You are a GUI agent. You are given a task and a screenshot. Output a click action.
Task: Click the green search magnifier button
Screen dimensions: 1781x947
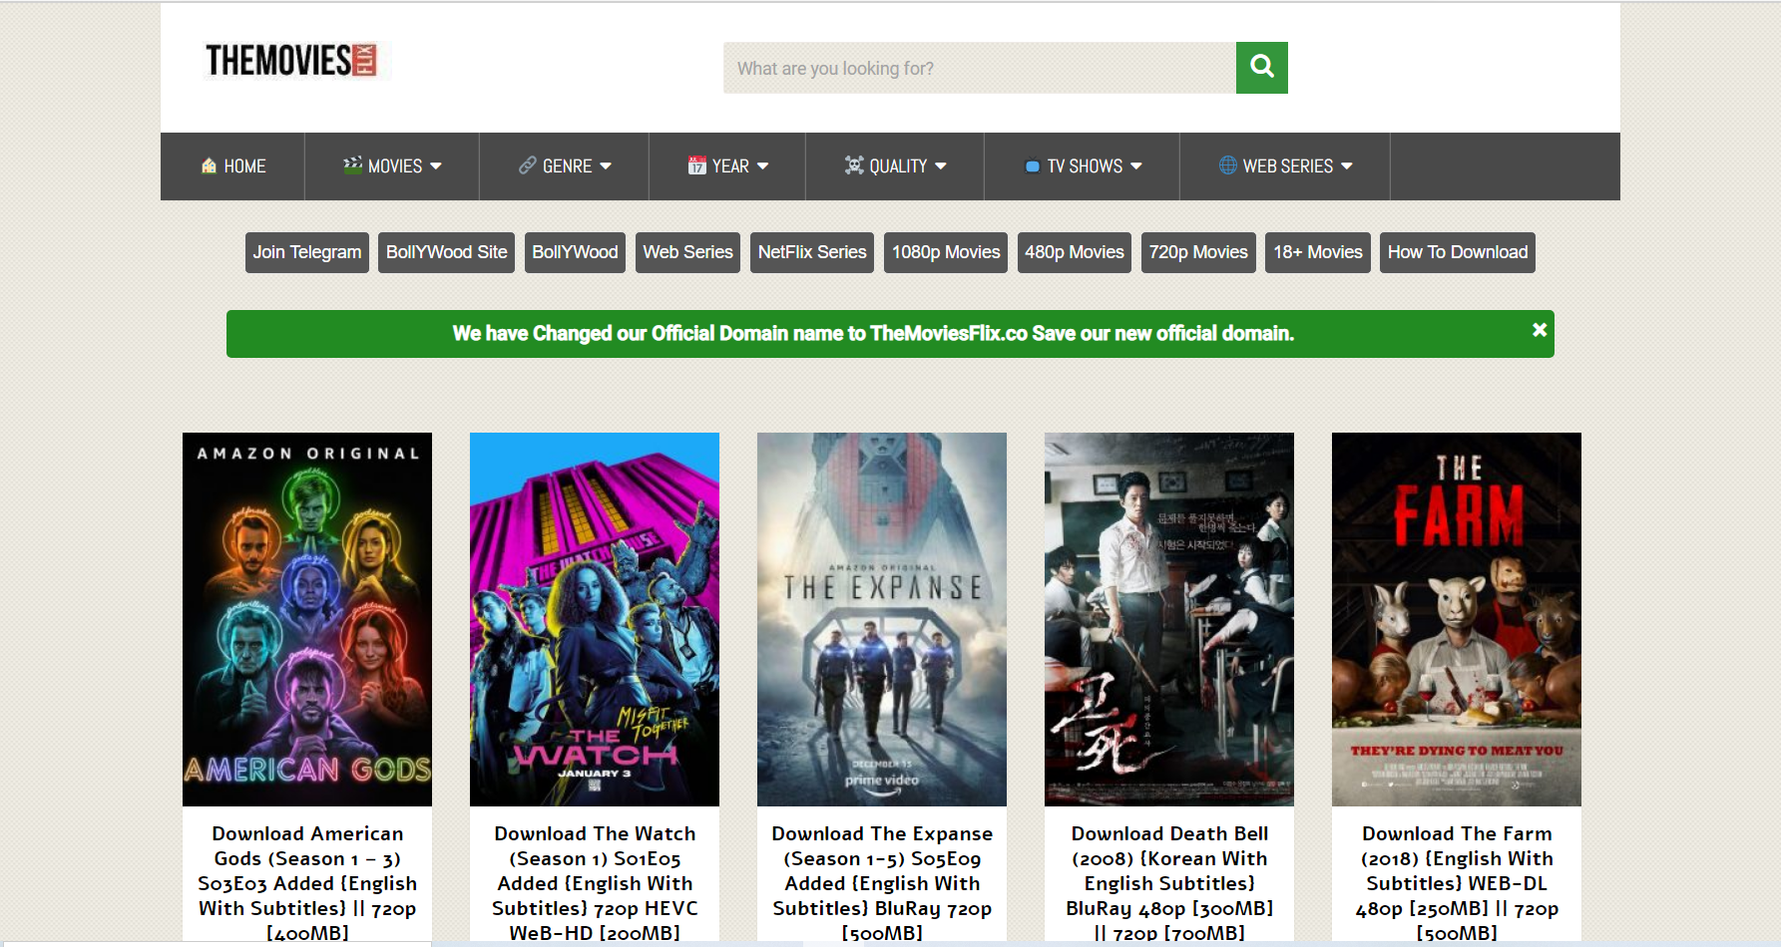coord(1261,68)
